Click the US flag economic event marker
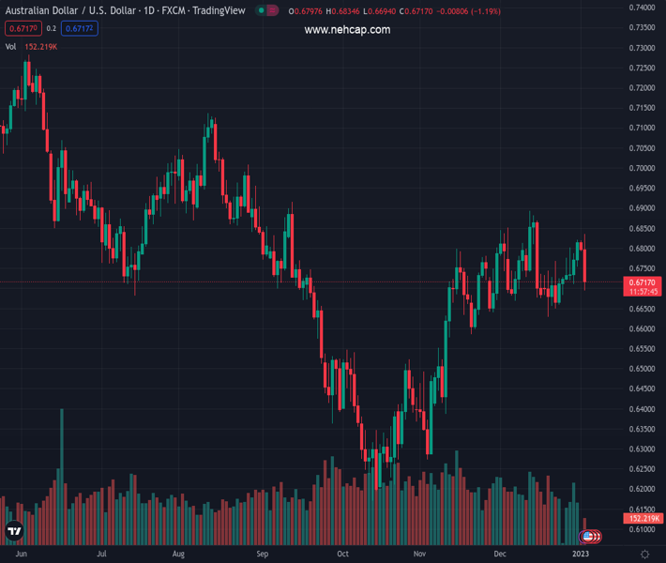This screenshot has height=563, width=666. click(588, 537)
